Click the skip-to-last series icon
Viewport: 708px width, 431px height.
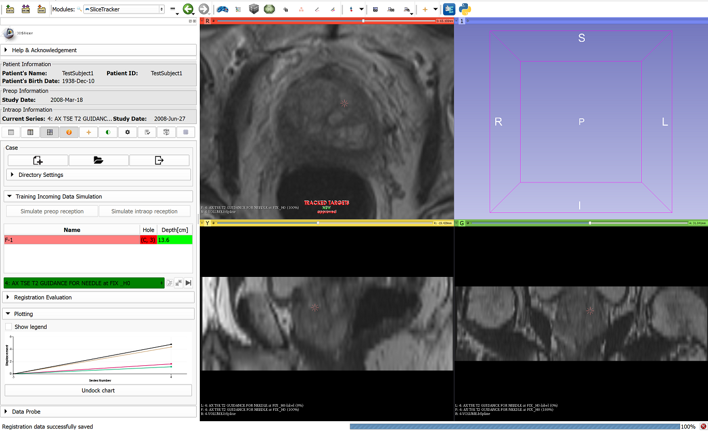pyautogui.click(x=188, y=283)
